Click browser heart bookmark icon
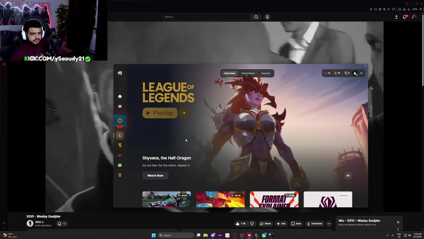This screenshot has height=239, width=424. coord(394,9)
